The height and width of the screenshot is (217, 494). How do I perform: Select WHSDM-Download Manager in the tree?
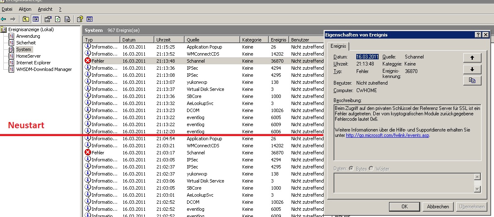[44, 69]
